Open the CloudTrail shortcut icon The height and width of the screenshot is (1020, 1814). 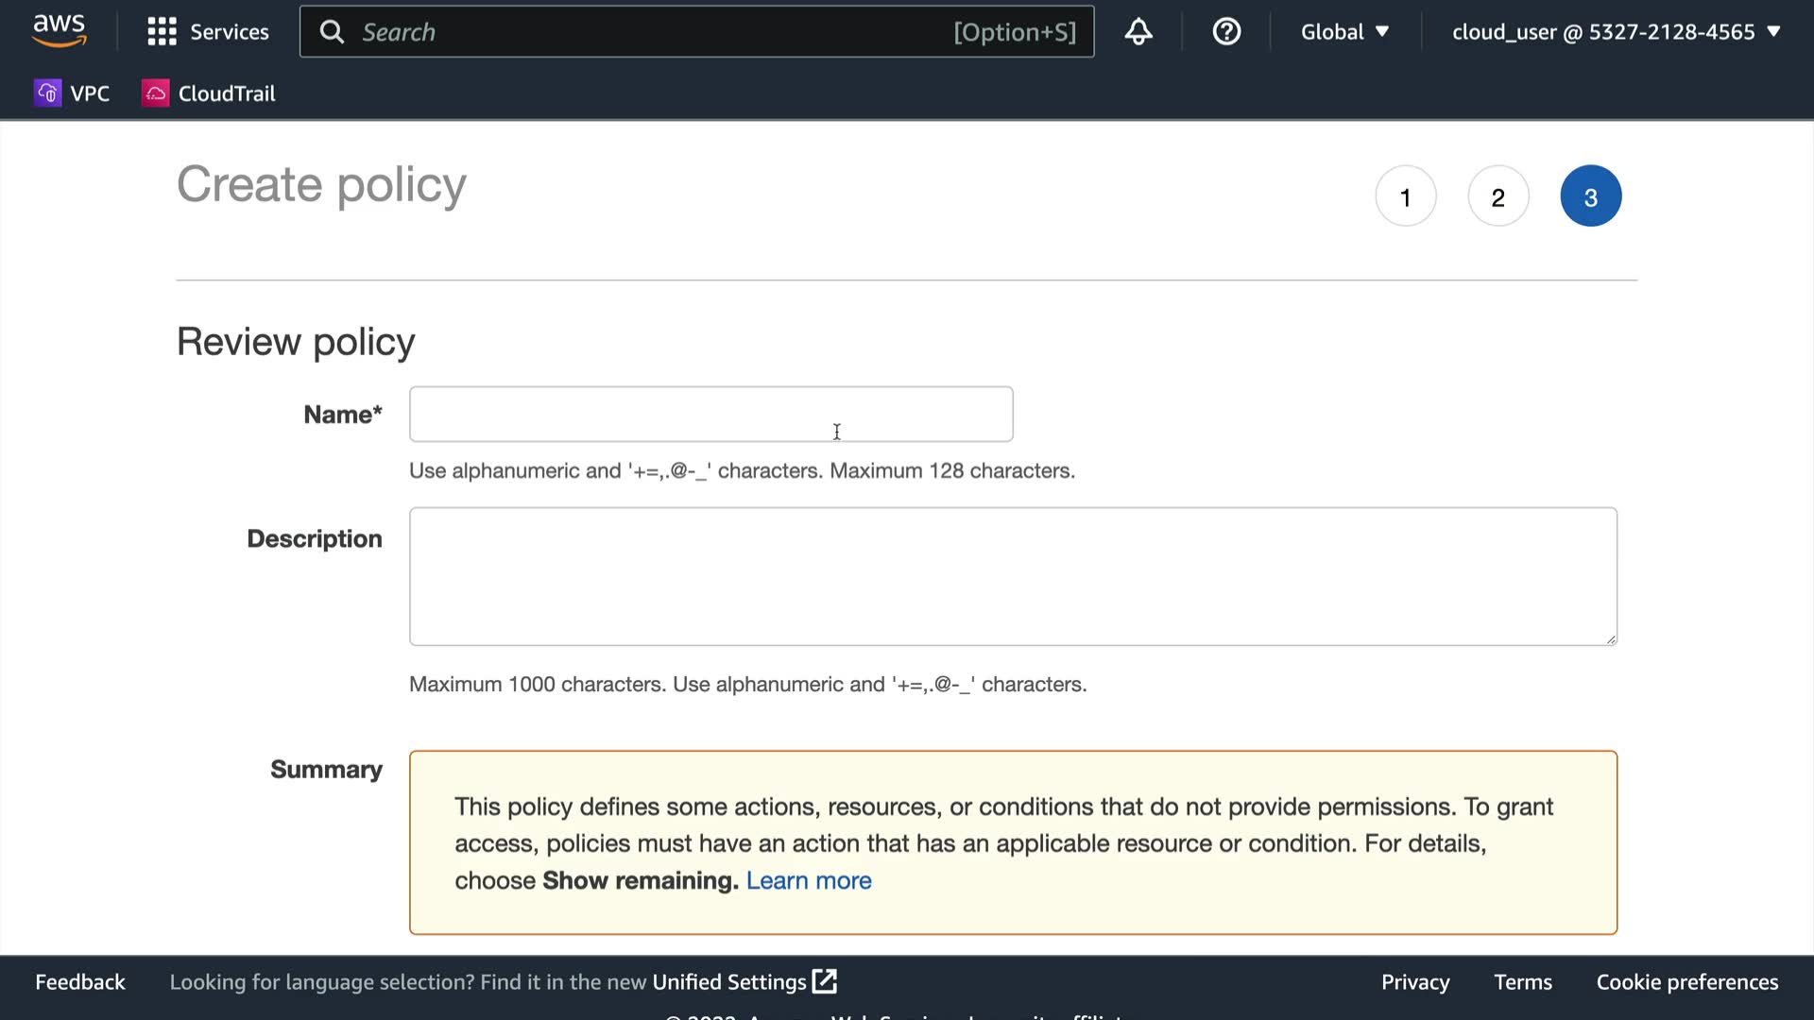tap(156, 93)
